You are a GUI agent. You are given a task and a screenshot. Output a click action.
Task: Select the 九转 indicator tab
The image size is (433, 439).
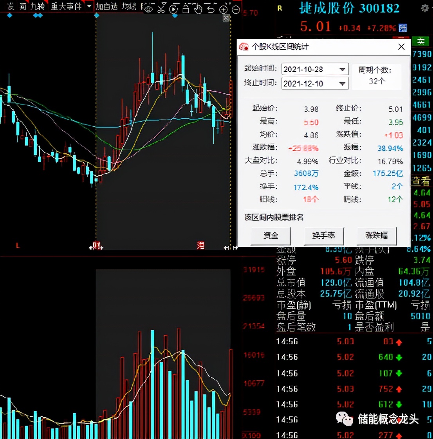click(38, 6)
